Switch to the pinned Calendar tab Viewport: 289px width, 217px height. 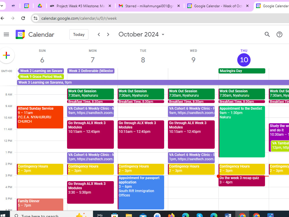[x=27, y=6]
